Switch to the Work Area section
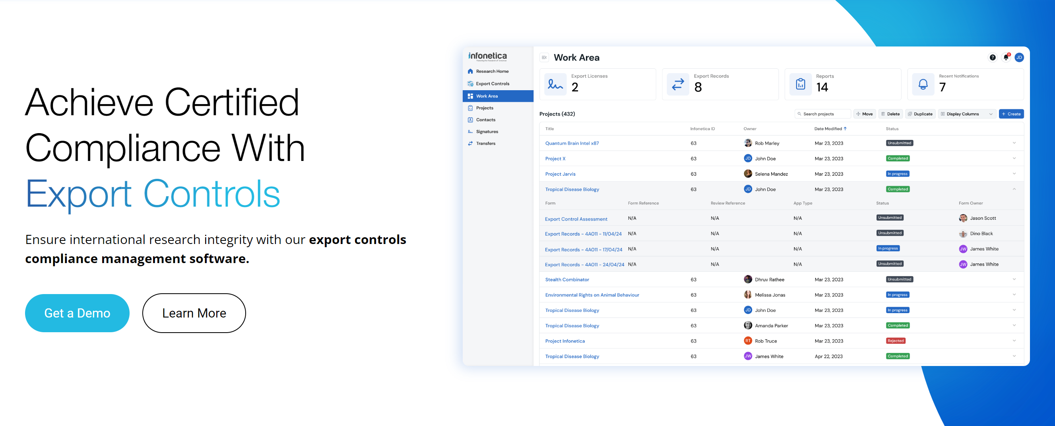 coord(487,96)
